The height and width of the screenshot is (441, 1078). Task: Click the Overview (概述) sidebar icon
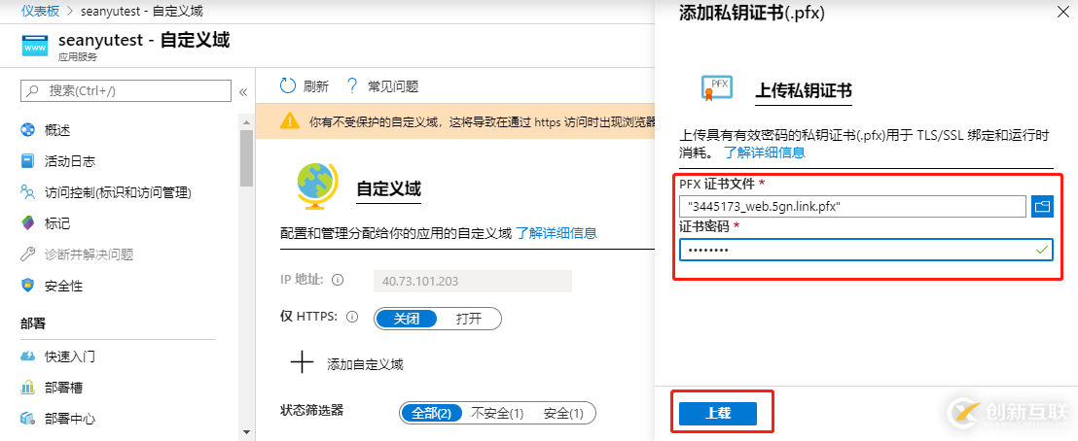[27, 130]
